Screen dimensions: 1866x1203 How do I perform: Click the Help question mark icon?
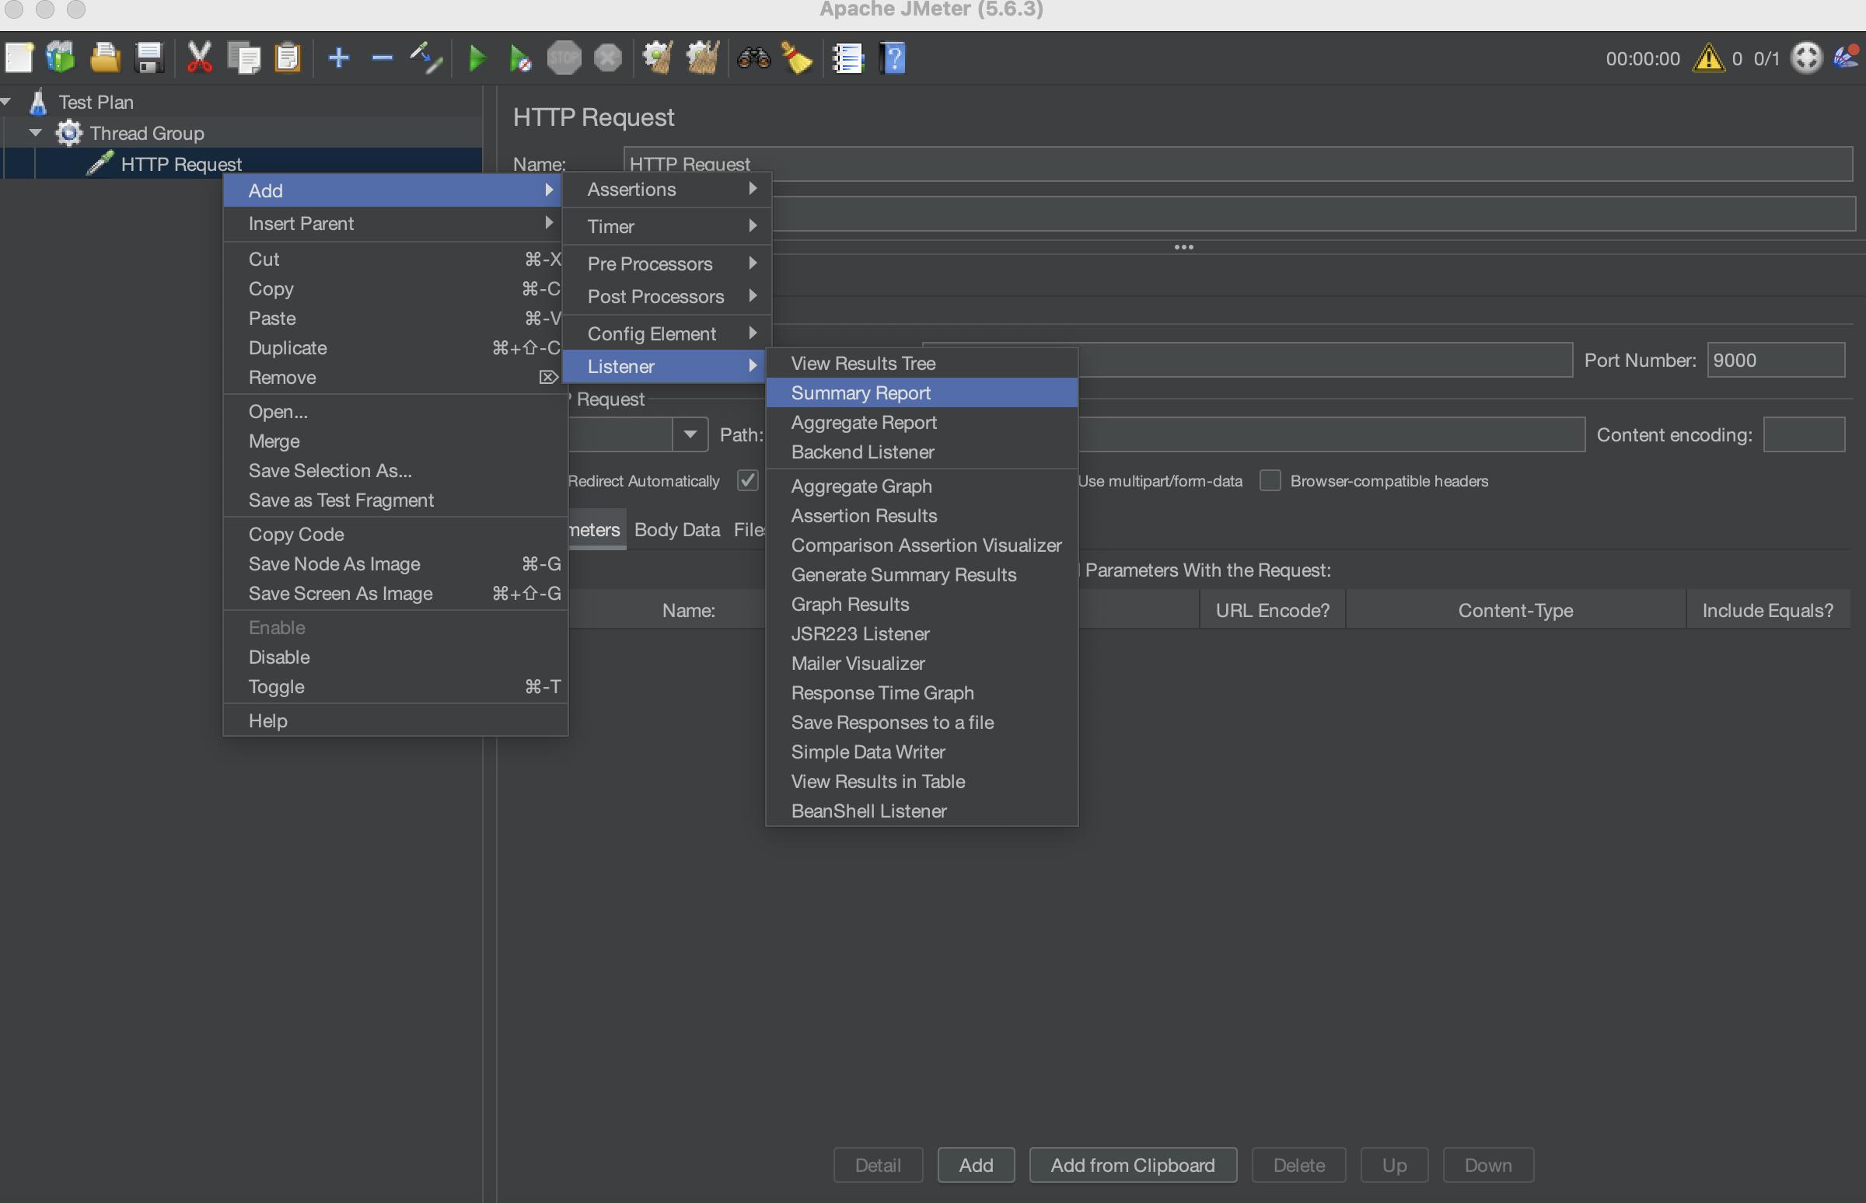point(893,58)
